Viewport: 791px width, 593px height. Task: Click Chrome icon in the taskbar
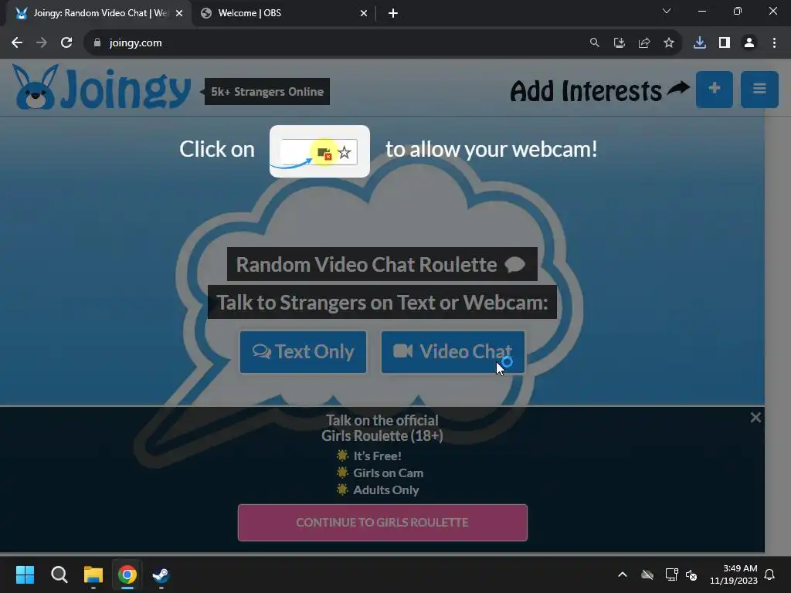[127, 574]
